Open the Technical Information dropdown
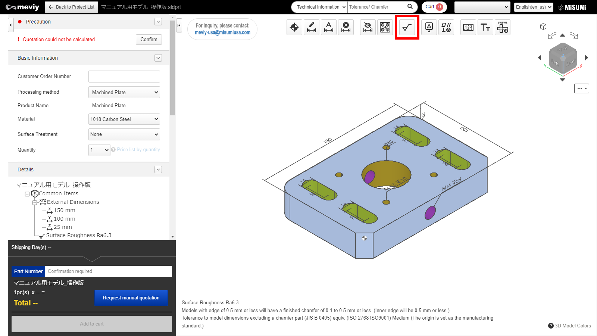597x336 pixels. [x=319, y=7]
